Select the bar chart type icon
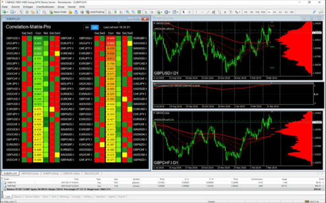The height and width of the screenshot is (203, 326). [x=110, y=12]
